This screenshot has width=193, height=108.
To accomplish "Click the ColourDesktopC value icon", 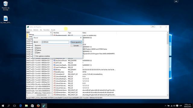I will [54, 79].
